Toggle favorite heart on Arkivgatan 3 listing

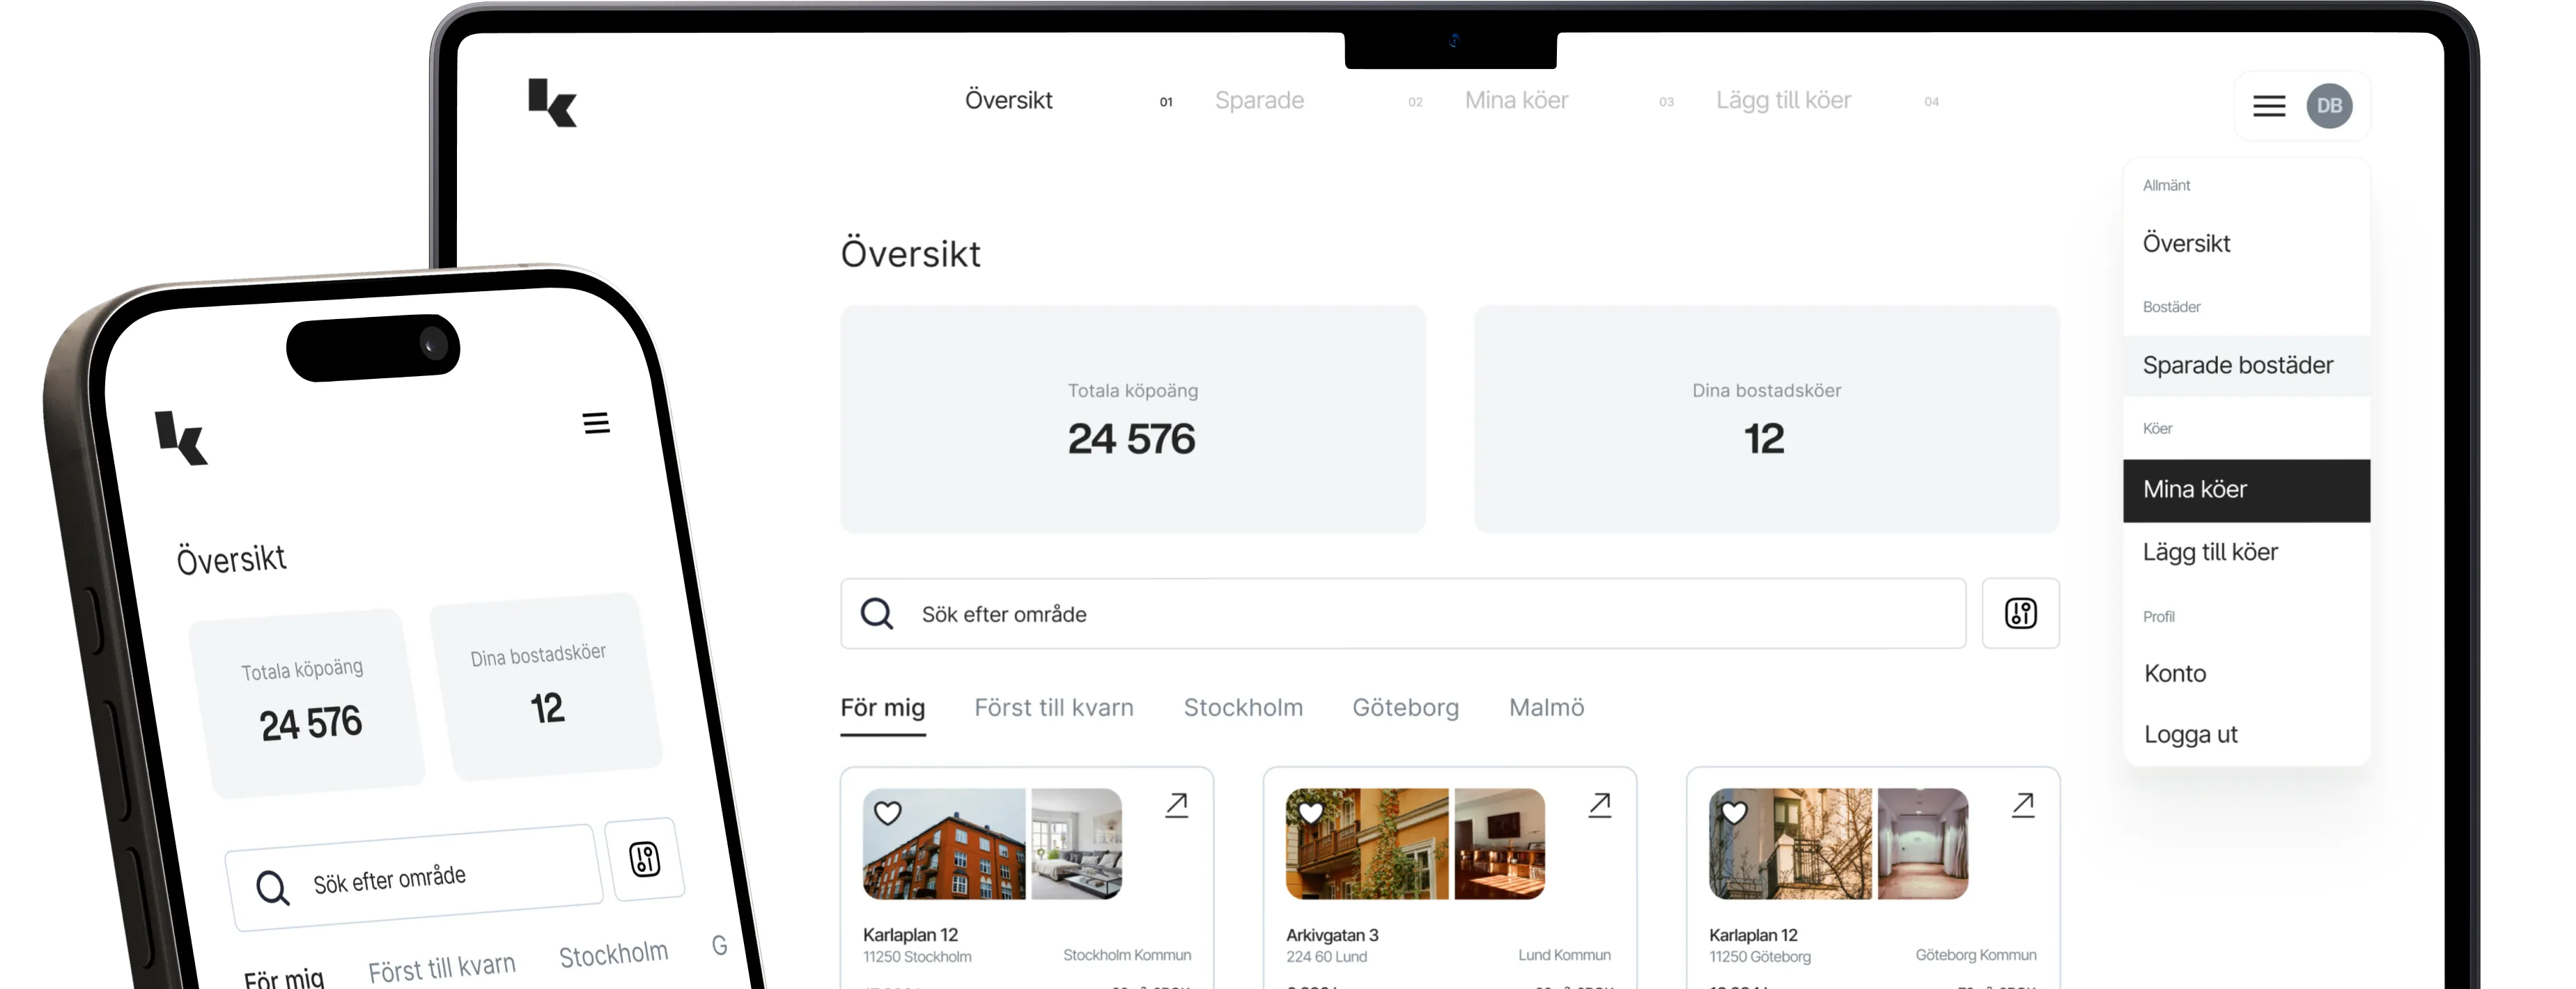coord(1310,813)
